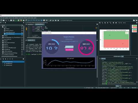Open the Run menu

[14, 18]
